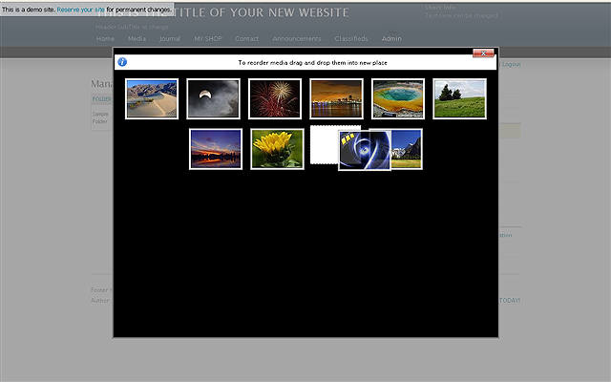Open the Admin menu item
Viewport: 611px width, 382px height.
(391, 39)
